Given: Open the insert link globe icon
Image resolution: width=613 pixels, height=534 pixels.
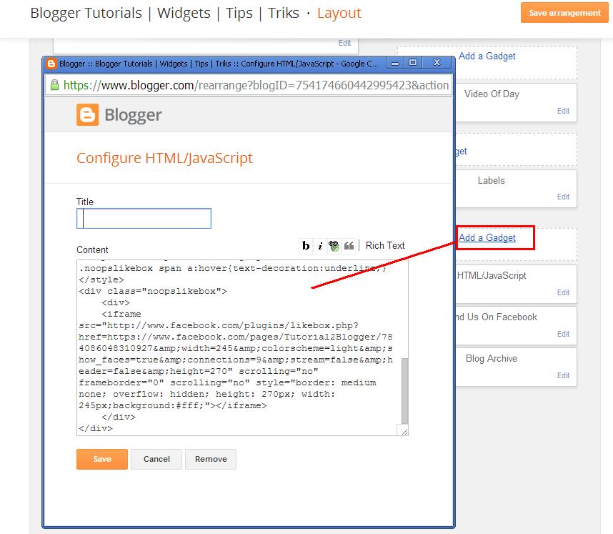Looking at the screenshot, I should pyautogui.click(x=334, y=245).
